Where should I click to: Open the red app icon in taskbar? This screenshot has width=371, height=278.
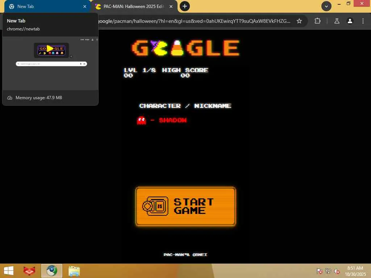click(x=29, y=271)
